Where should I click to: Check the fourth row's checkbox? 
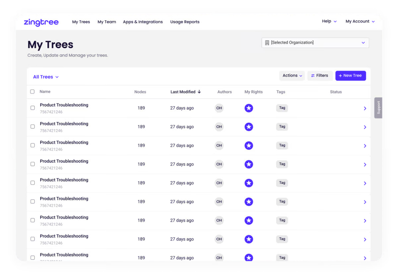click(32, 164)
